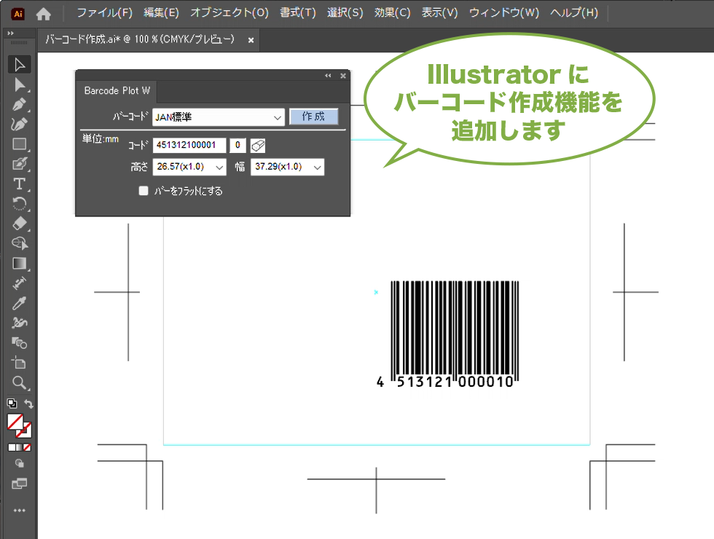Image resolution: width=714 pixels, height=539 pixels.
Task: Click the eraser icon beside check digit
Action: pos(258,146)
